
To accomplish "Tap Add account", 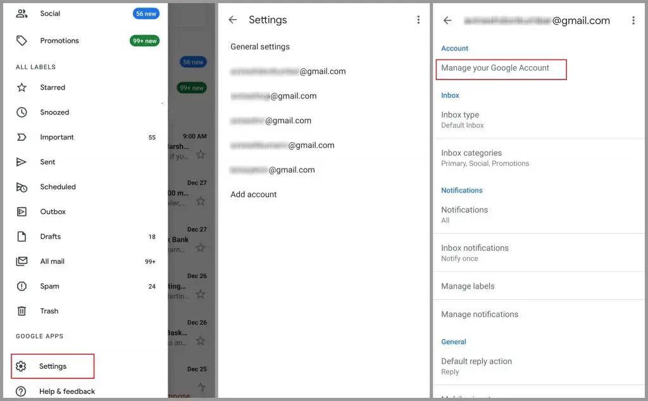I will 253,195.
